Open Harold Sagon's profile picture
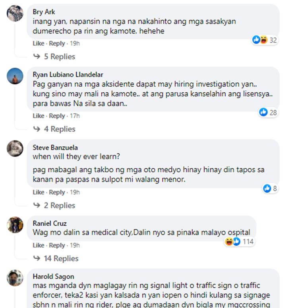The image size is (298, 308). pos(15,278)
